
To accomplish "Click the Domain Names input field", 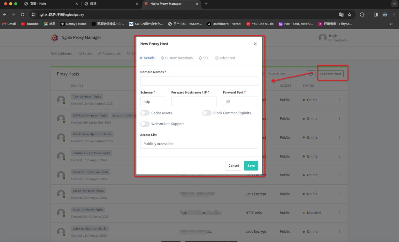I will click(199, 81).
